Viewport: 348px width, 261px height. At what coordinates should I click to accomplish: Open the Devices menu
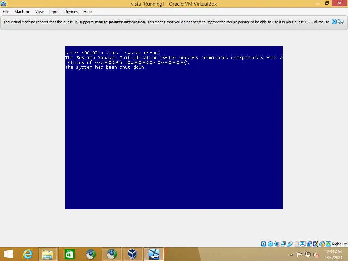pos(71,12)
